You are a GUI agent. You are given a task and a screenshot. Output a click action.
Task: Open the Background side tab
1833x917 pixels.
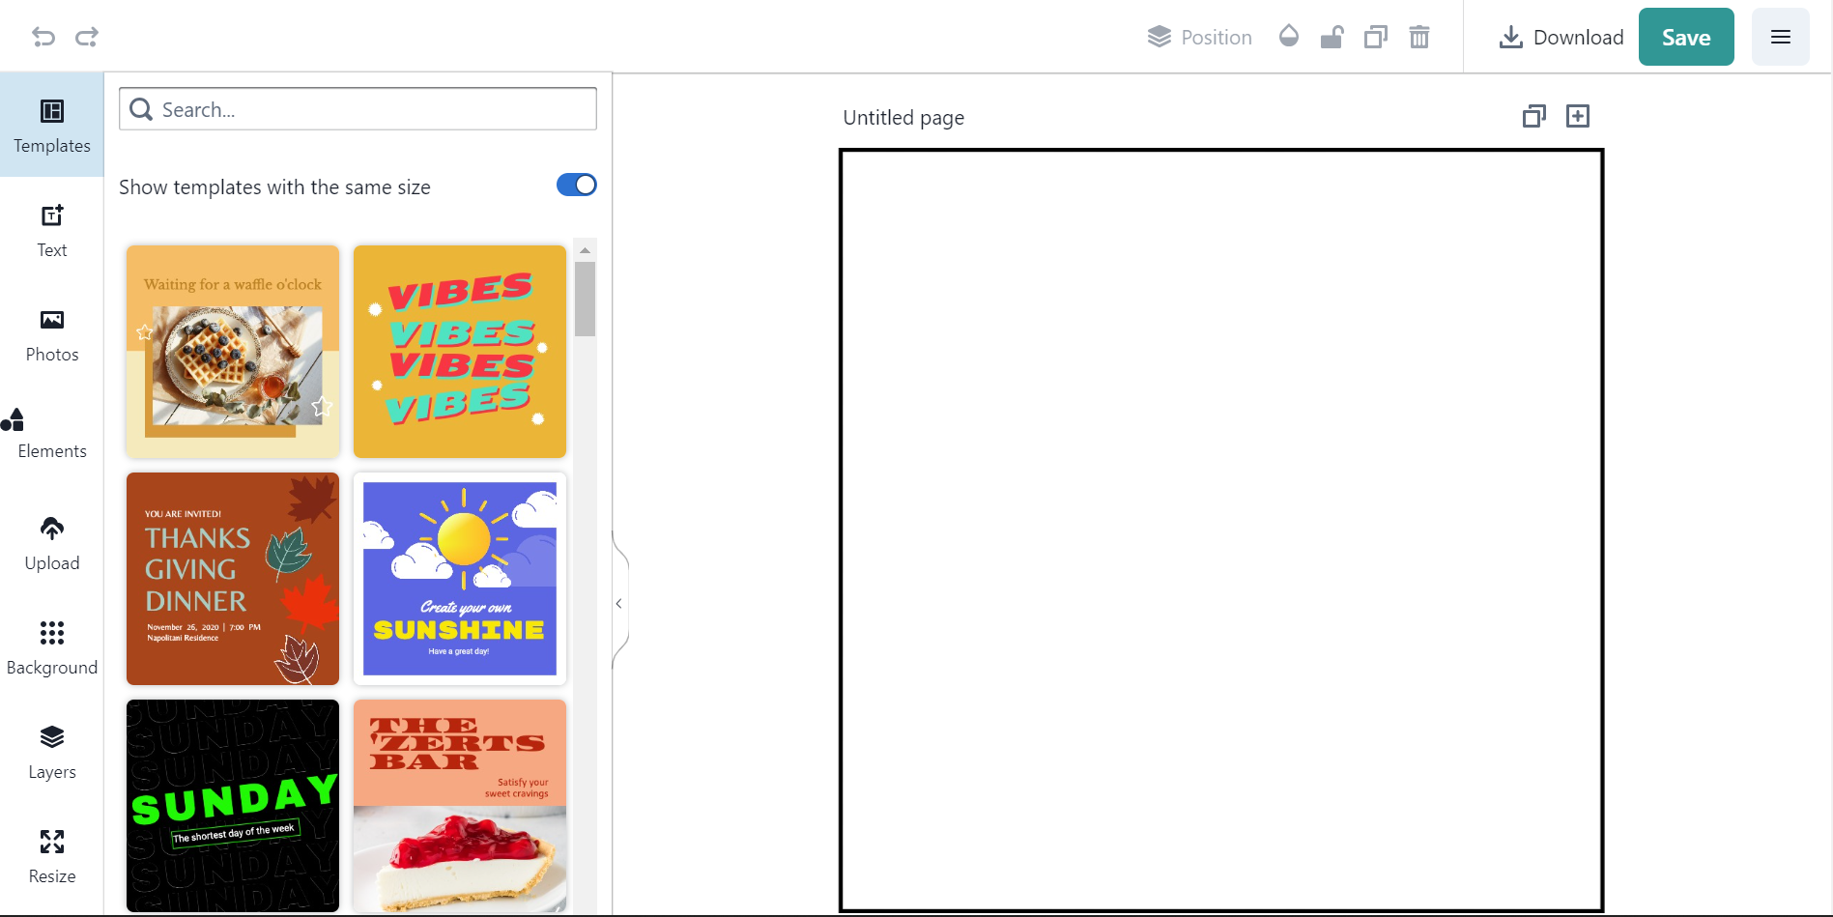[x=52, y=647]
